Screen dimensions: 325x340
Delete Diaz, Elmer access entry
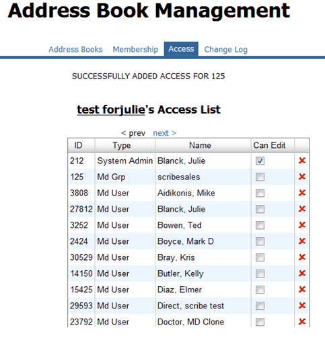click(x=302, y=290)
